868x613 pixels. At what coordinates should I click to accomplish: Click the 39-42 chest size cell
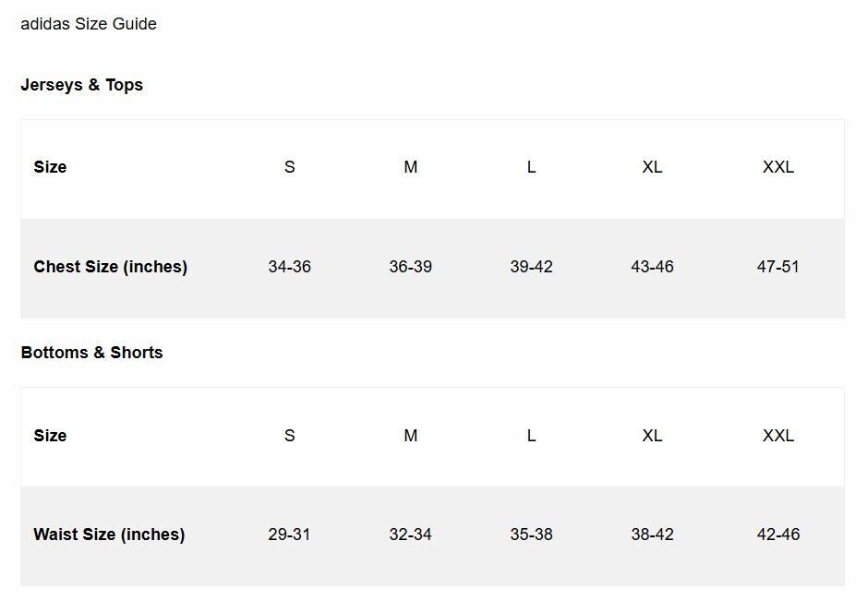(531, 267)
